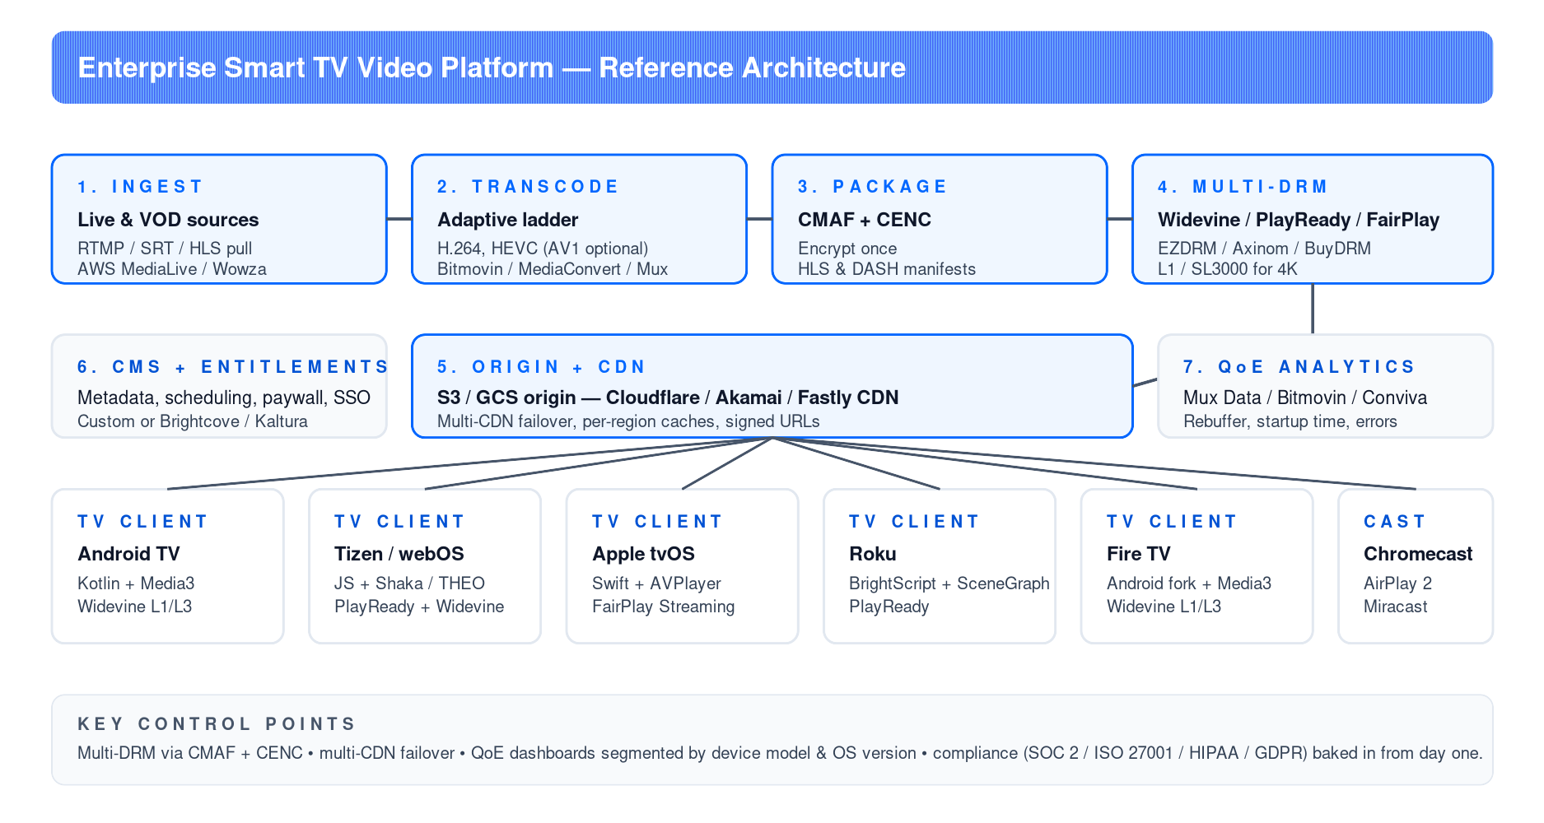This screenshot has height=823, width=1544.
Task: Click 'S3 / GCS origin — Cloudflare / Akamai / Fastly CDN'
Action: coord(668,398)
